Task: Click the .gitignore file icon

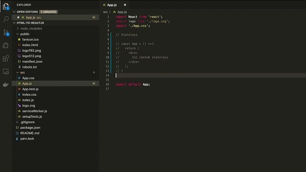Action: 17,122
